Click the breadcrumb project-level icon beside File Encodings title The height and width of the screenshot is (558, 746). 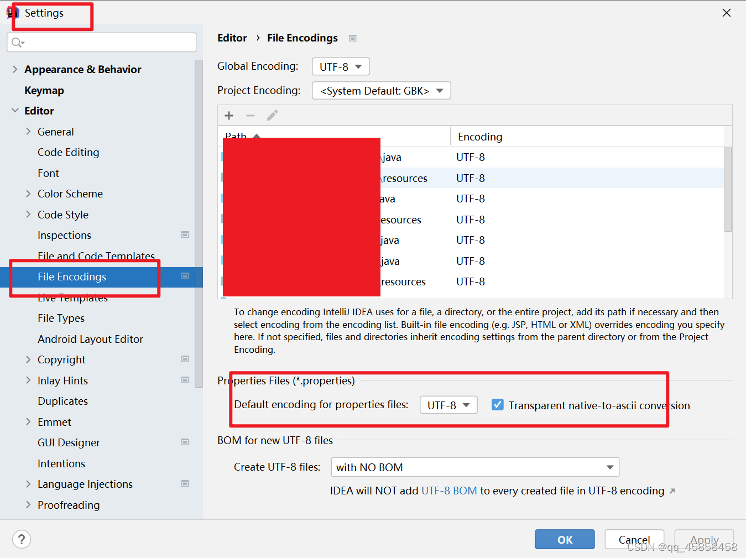353,38
